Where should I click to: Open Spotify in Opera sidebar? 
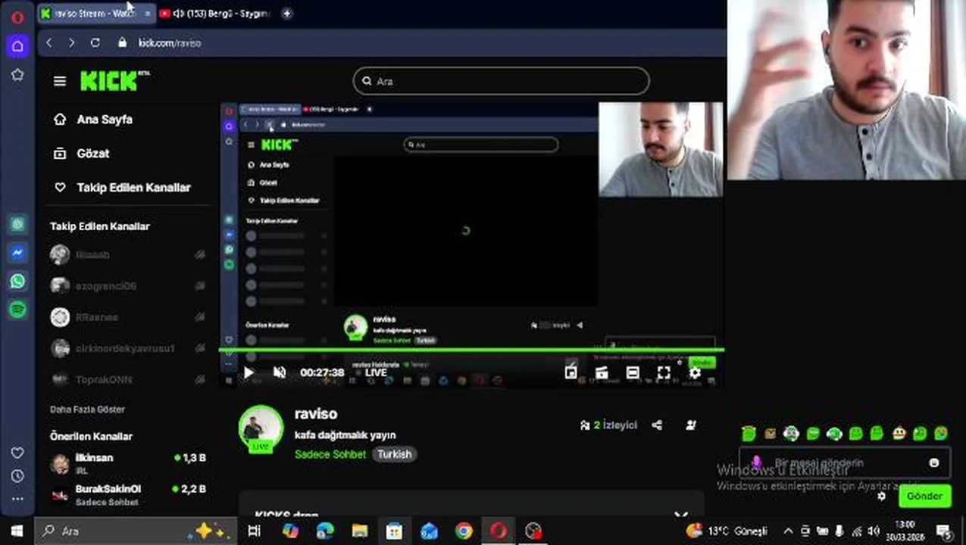(17, 309)
